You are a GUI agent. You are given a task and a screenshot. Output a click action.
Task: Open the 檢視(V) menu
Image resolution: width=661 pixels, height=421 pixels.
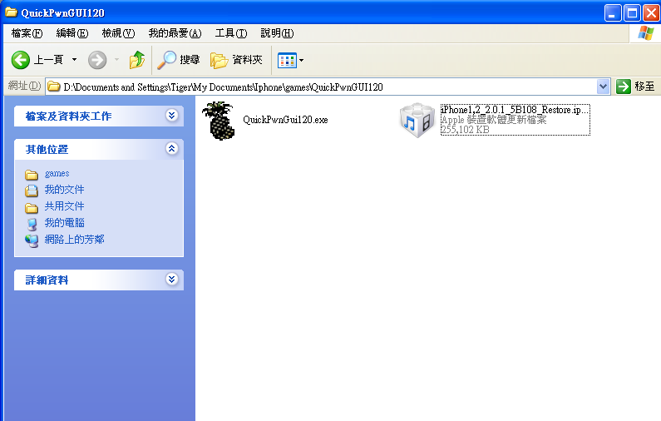click(118, 33)
